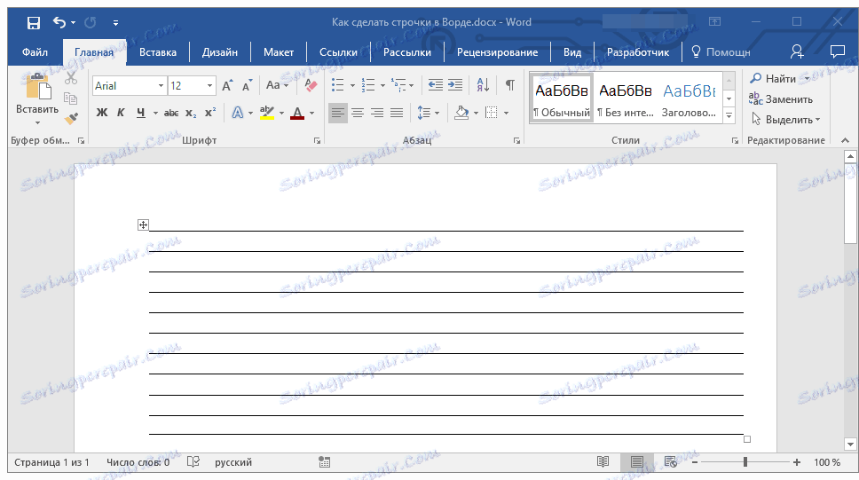Apply the Обычный style
The image size is (859, 480).
pyautogui.click(x=562, y=99)
